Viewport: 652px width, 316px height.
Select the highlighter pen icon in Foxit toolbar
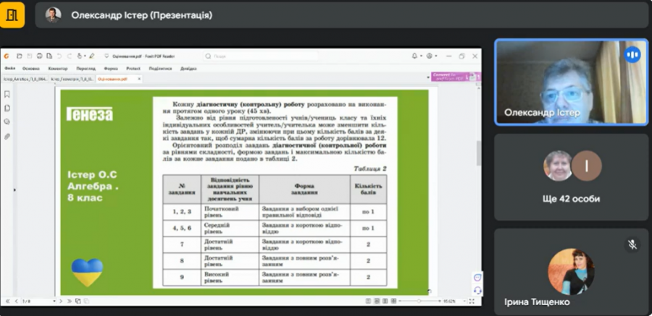(91, 56)
